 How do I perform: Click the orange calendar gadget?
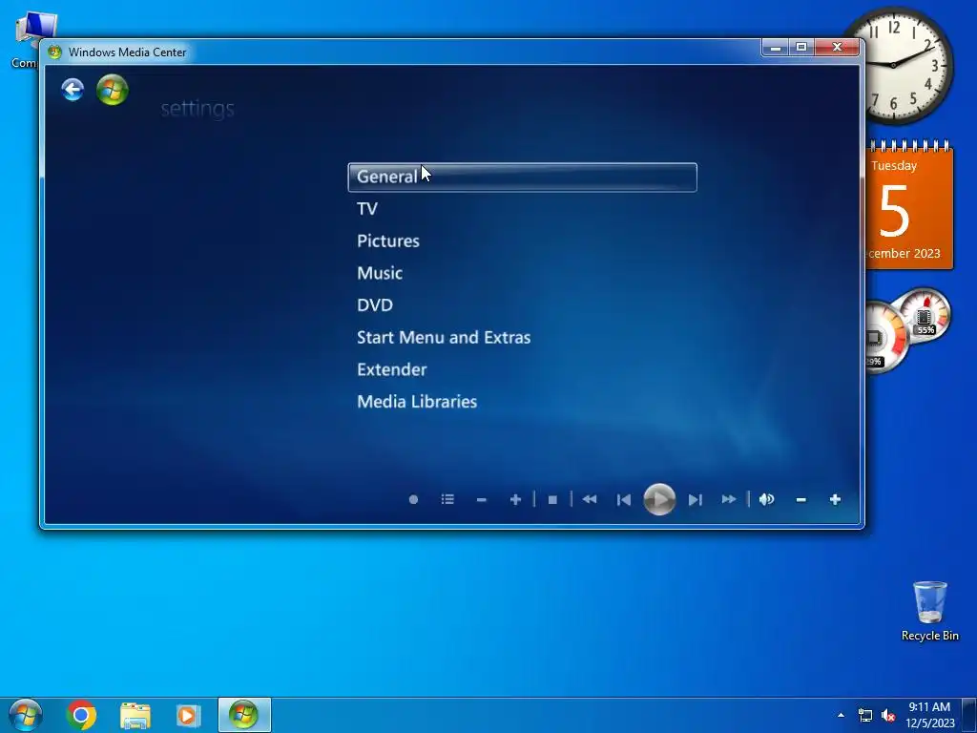click(x=909, y=206)
